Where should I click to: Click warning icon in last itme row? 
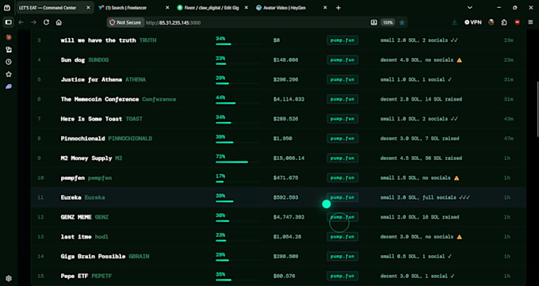(x=459, y=237)
